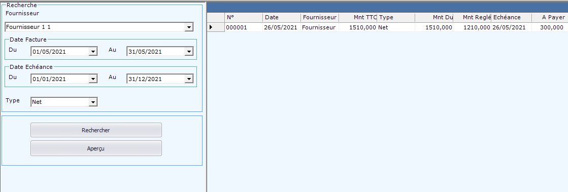Expand the Date Facture Du date picker

tap(93, 52)
